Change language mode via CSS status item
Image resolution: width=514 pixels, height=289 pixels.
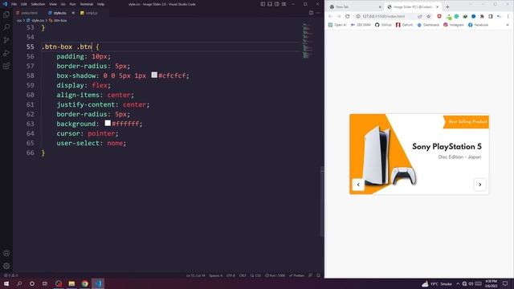pyautogui.click(x=255, y=275)
